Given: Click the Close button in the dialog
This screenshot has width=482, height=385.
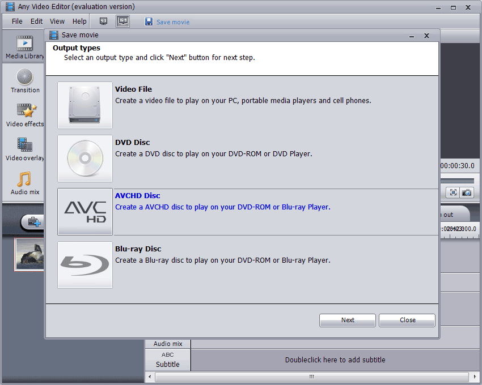Looking at the screenshot, I should pos(407,320).
